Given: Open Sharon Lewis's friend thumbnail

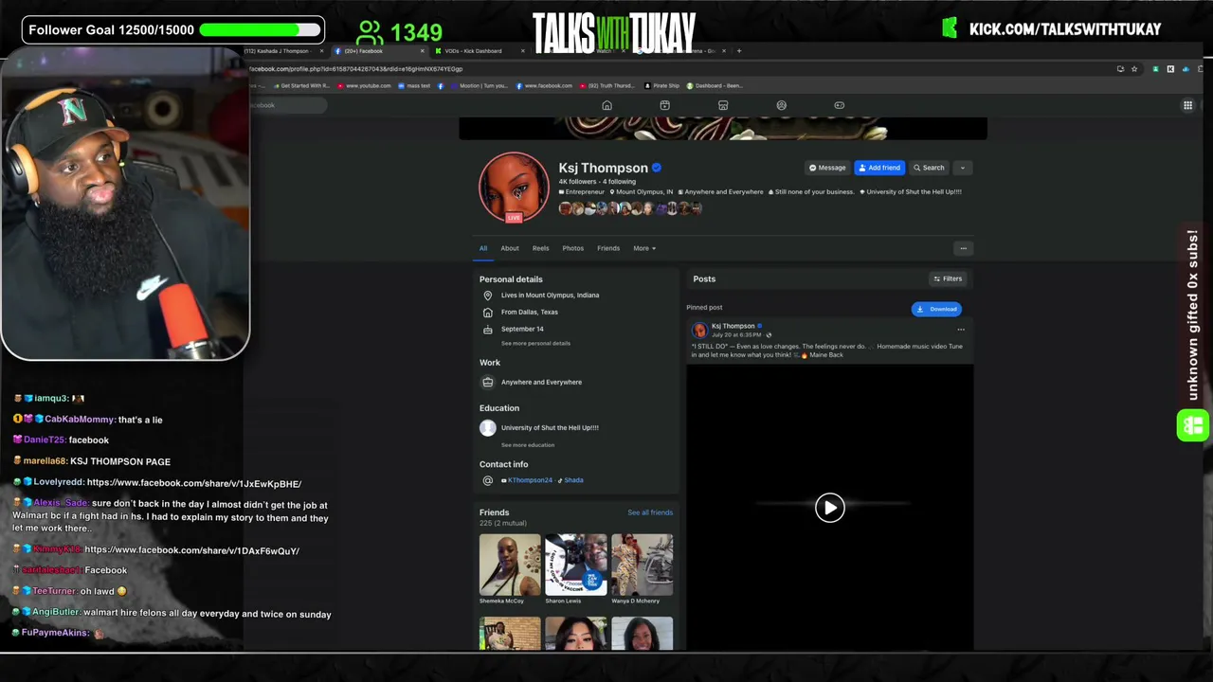Looking at the screenshot, I should pos(576,565).
